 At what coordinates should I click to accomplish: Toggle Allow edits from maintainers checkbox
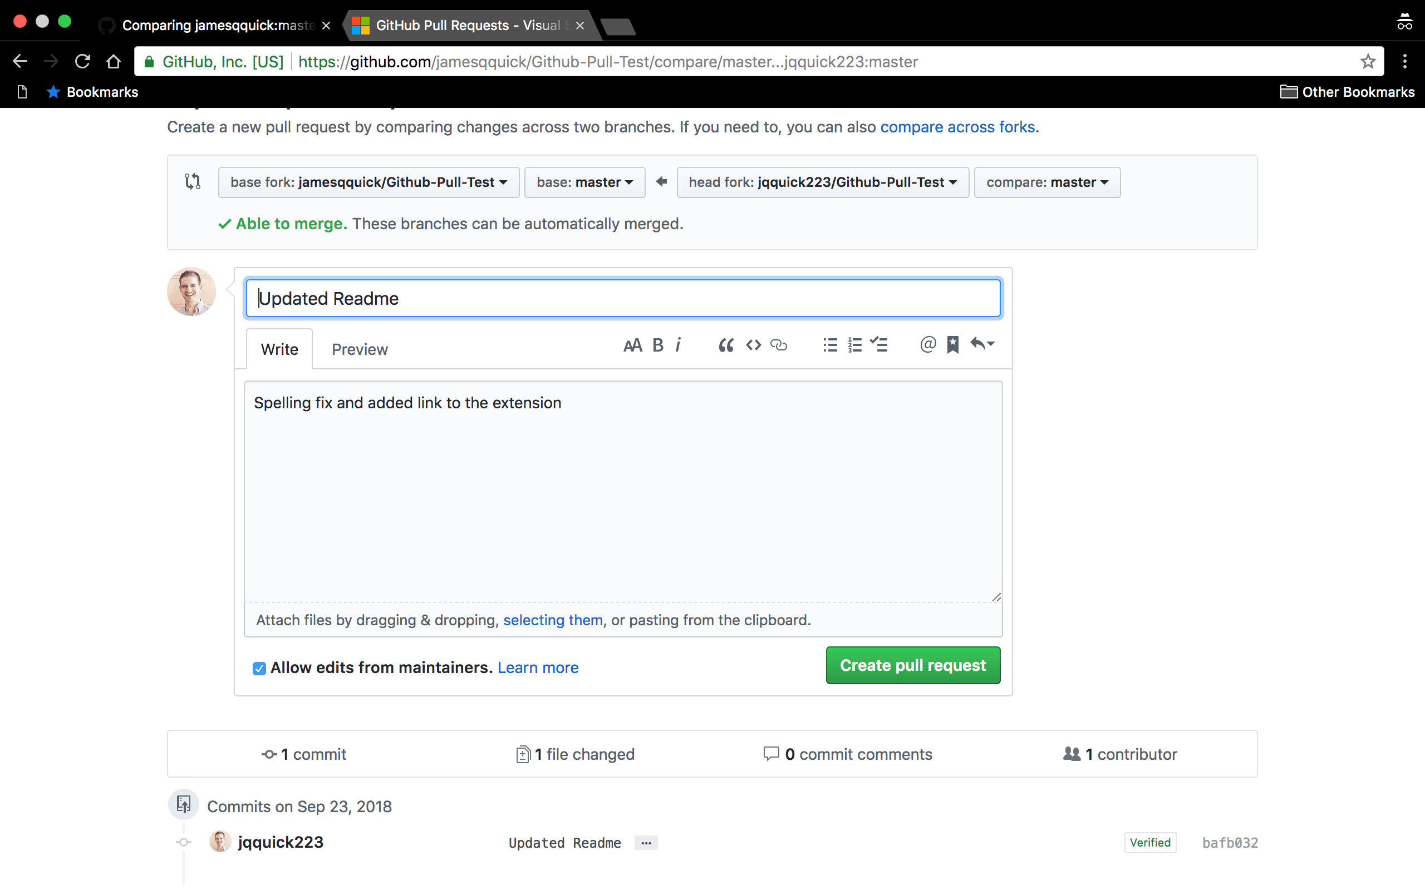[259, 668]
